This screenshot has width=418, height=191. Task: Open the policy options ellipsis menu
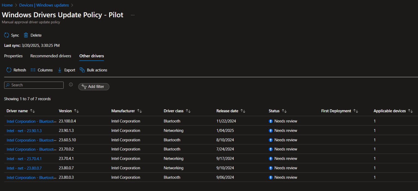[133, 16]
